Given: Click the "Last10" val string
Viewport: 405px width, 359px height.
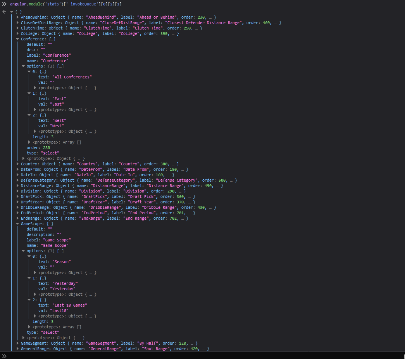Looking at the screenshot, I should click(x=59, y=310).
